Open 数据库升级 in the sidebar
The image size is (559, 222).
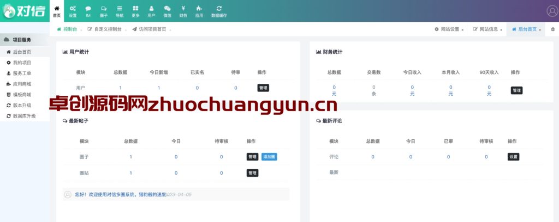(25, 116)
